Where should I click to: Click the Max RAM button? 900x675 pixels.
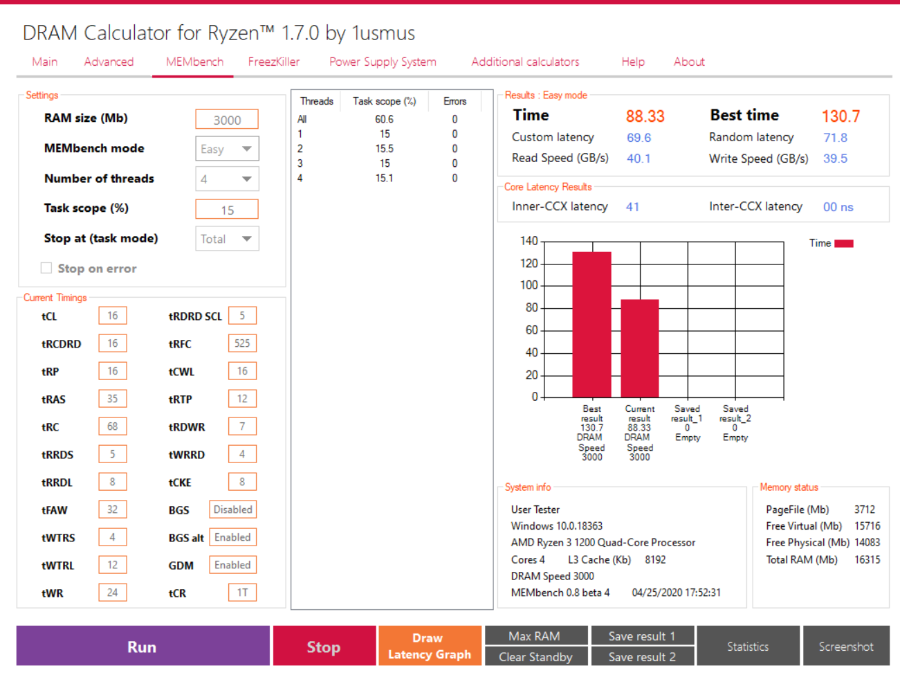[x=536, y=636]
